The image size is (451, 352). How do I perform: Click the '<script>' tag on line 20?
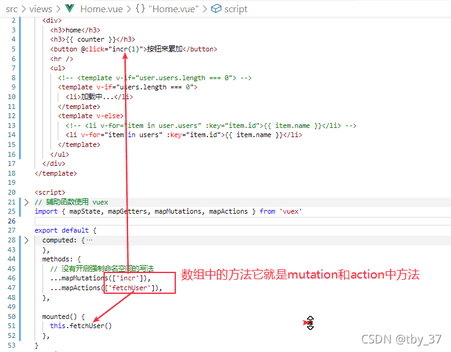[50, 192]
